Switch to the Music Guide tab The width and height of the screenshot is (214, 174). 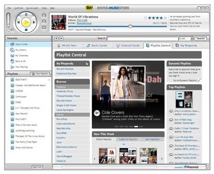point(97,46)
